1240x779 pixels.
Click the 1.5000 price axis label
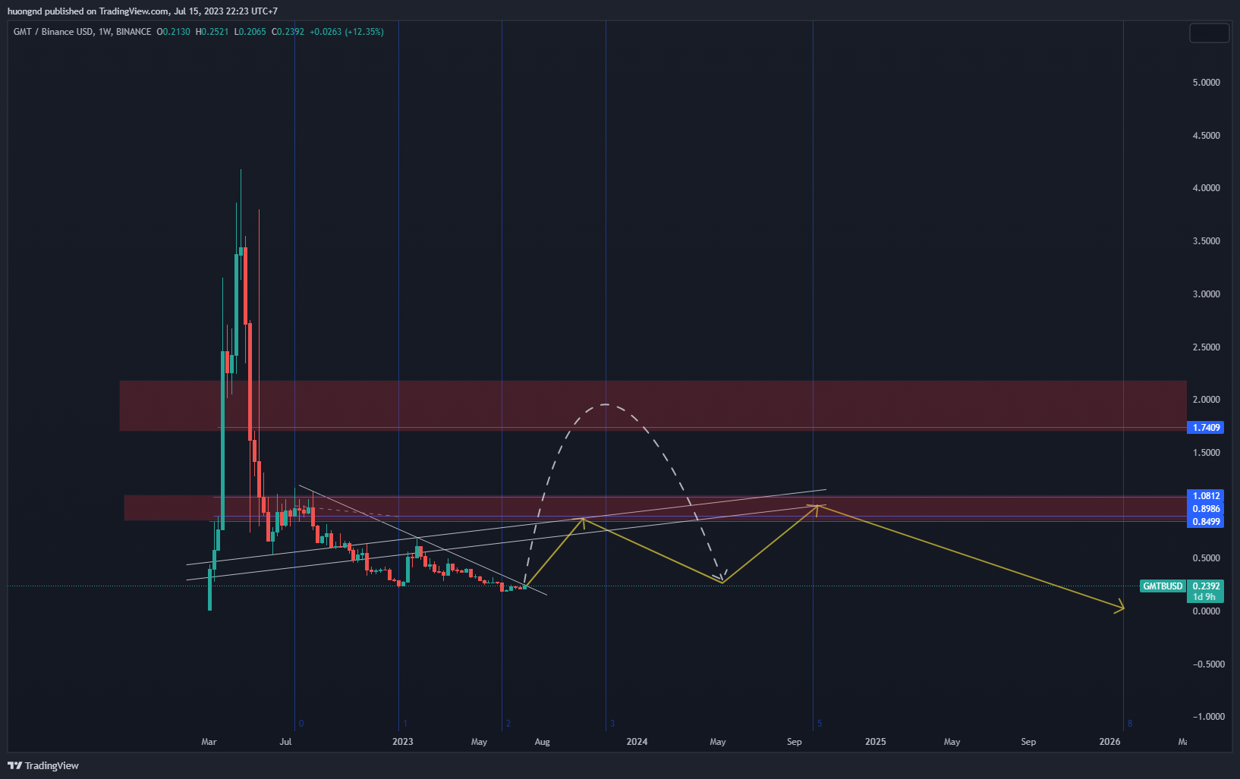[1206, 453]
